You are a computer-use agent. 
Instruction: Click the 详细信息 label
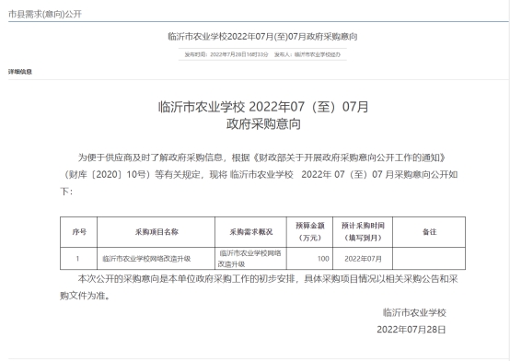point(20,72)
